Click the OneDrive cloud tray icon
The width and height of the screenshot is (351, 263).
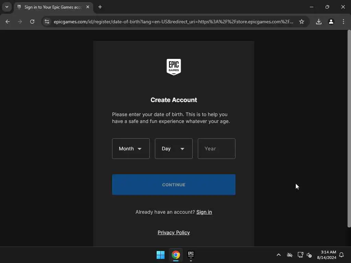pyautogui.click(x=289, y=255)
